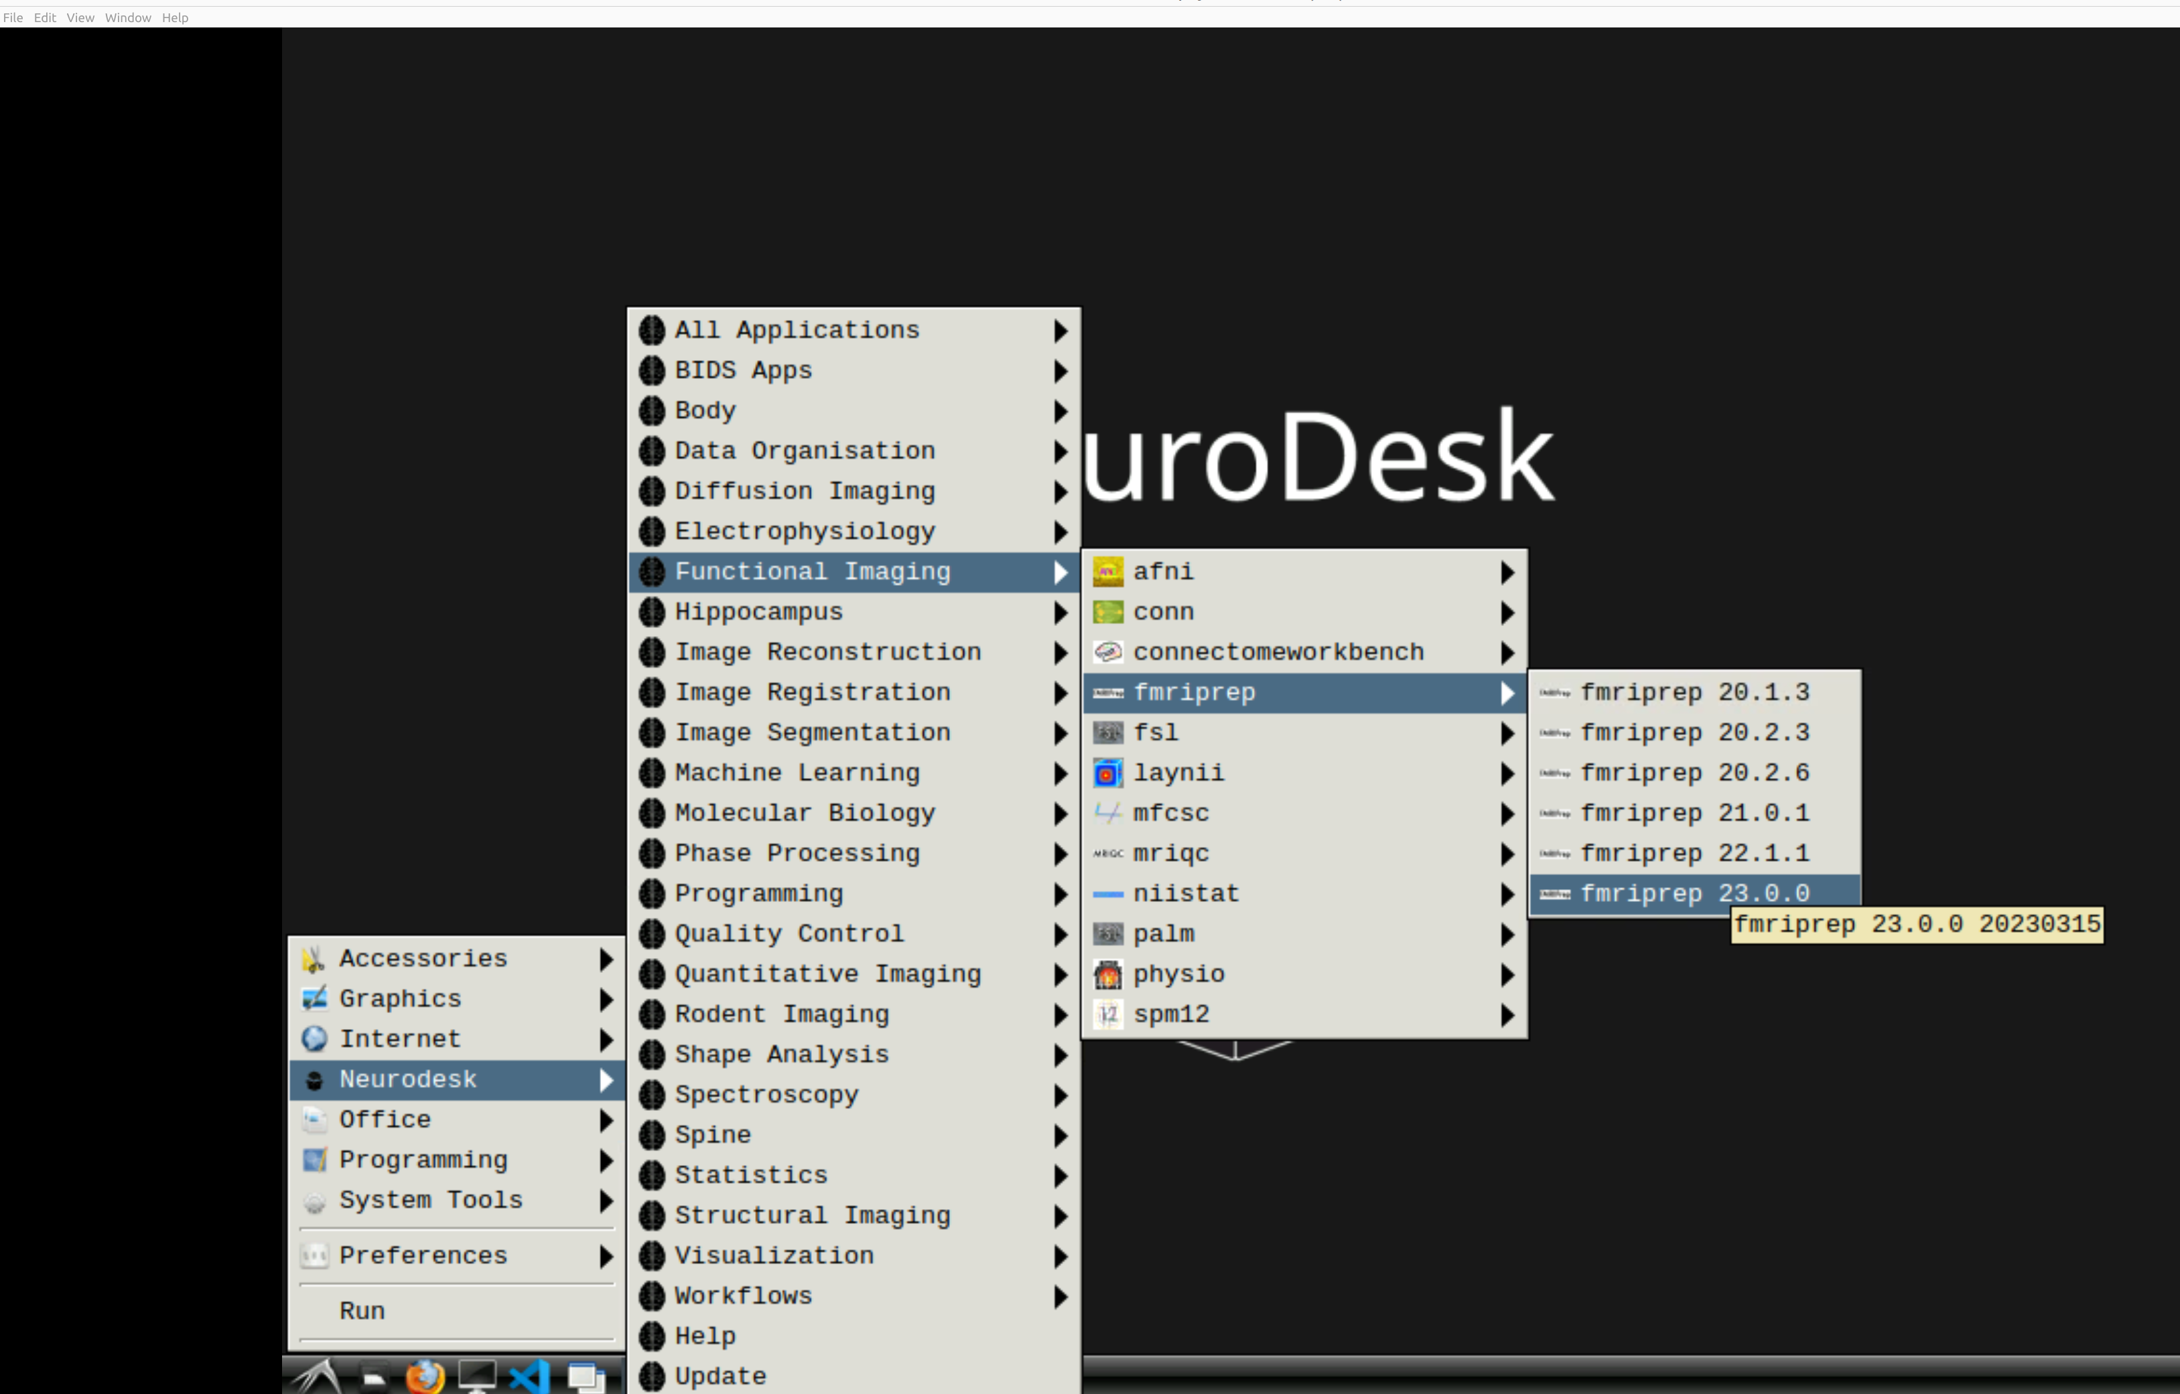2180x1394 pixels.
Task: Open the terminal monitor icon in taskbar
Action: (476, 1377)
